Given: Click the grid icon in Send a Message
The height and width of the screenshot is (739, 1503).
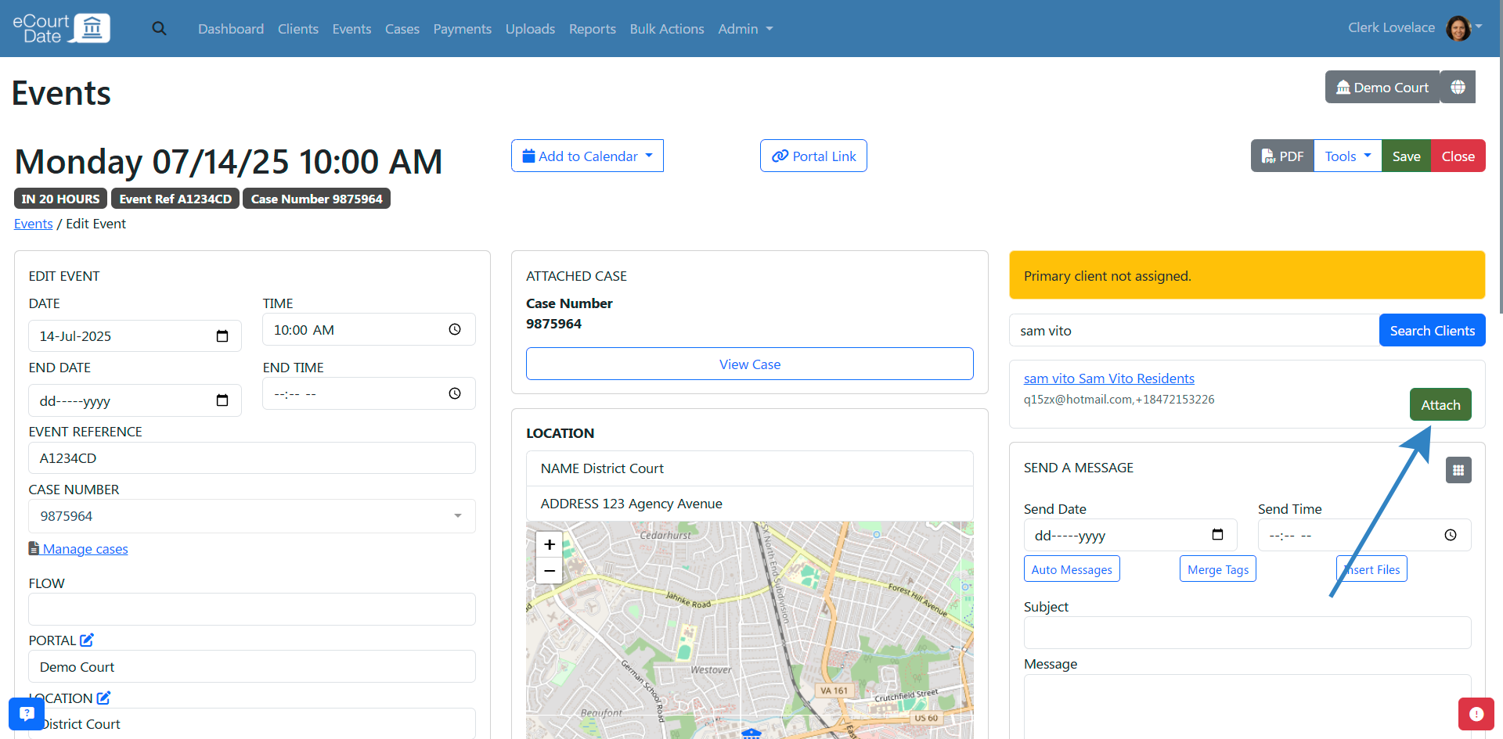Looking at the screenshot, I should (x=1458, y=470).
